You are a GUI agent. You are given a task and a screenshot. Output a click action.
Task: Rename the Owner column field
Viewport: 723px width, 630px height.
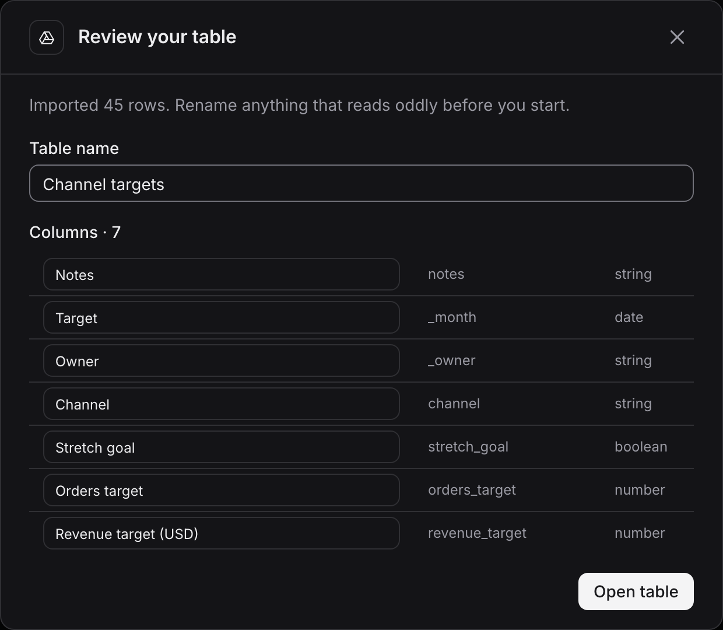pos(222,360)
